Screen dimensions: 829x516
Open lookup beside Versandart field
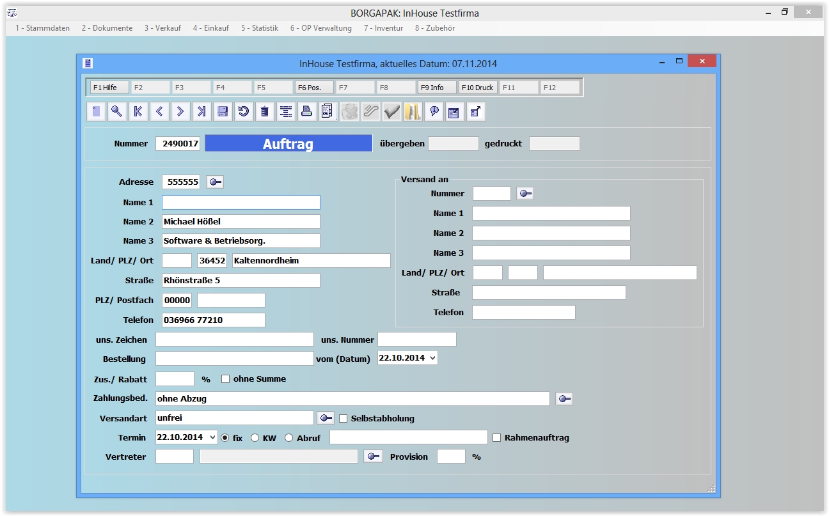[x=326, y=418]
